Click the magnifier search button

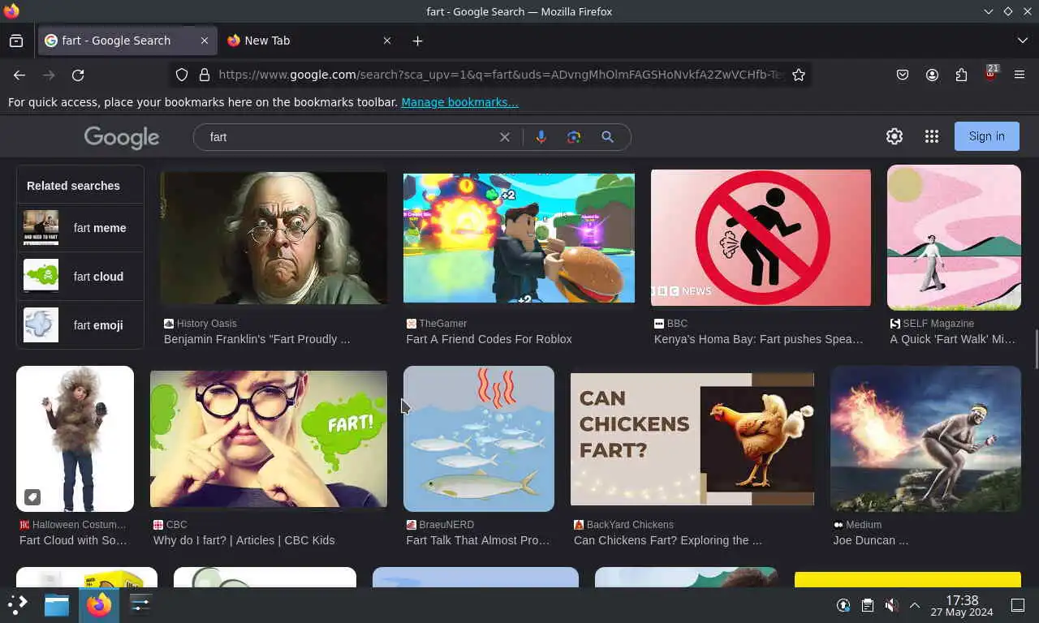pos(607,137)
